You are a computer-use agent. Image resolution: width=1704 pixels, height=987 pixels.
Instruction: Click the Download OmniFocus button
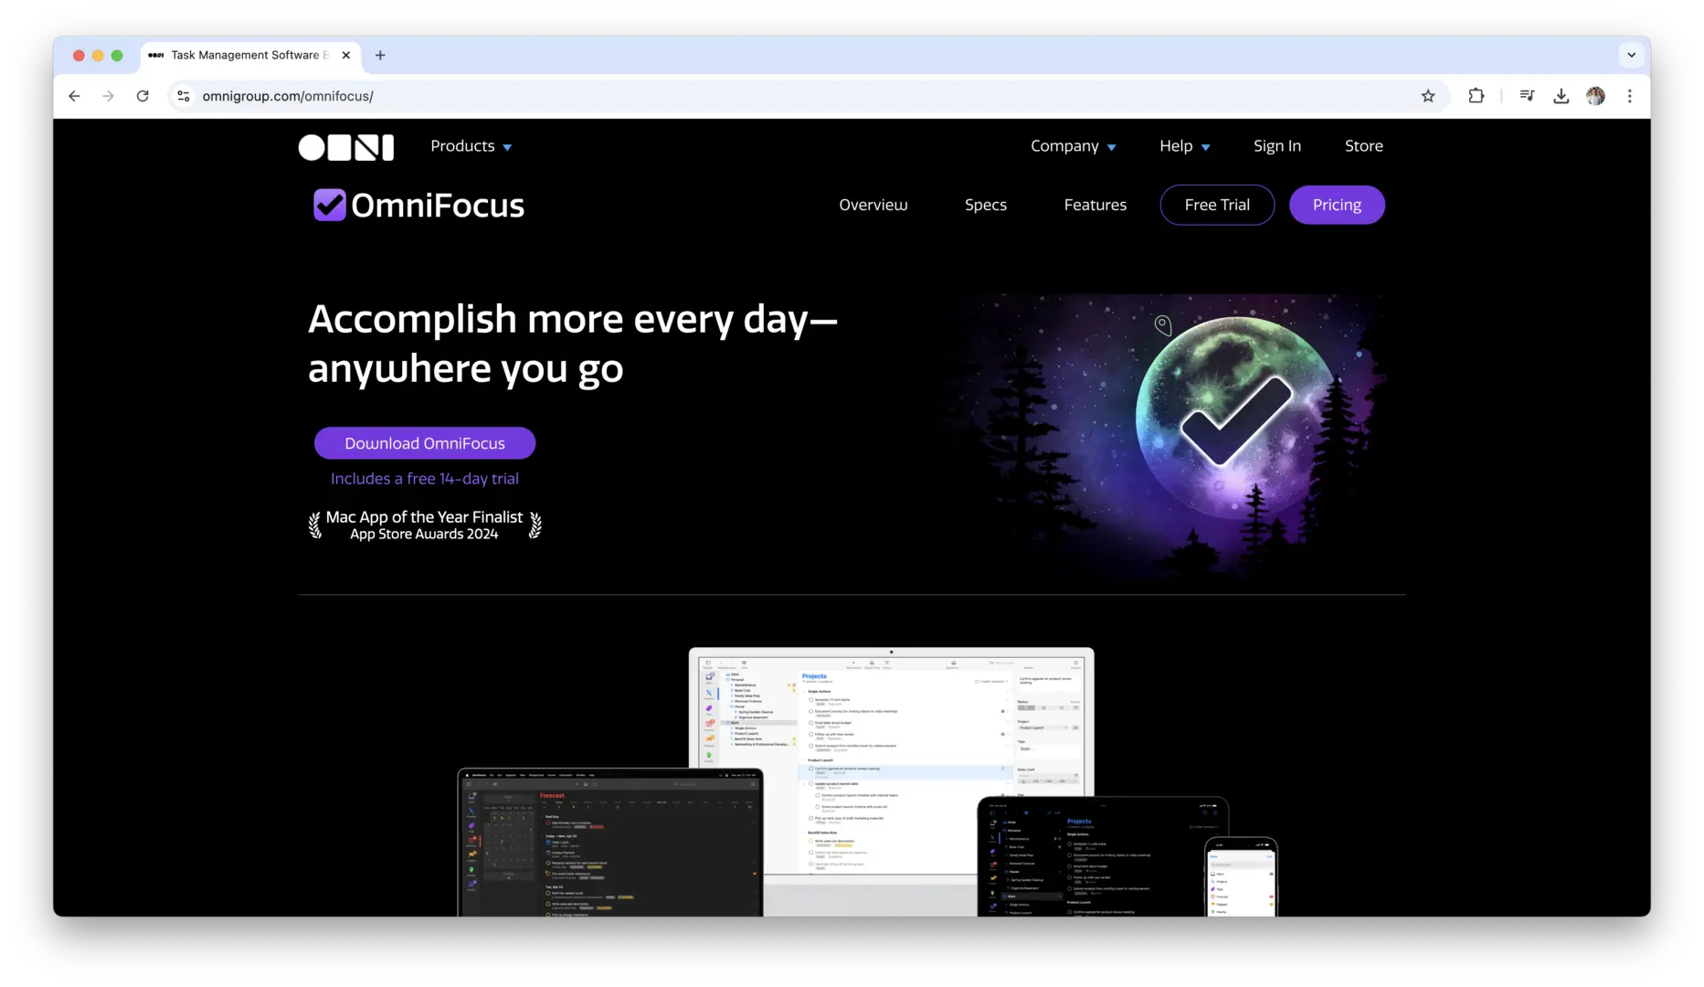pyautogui.click(x=425, y=443)
